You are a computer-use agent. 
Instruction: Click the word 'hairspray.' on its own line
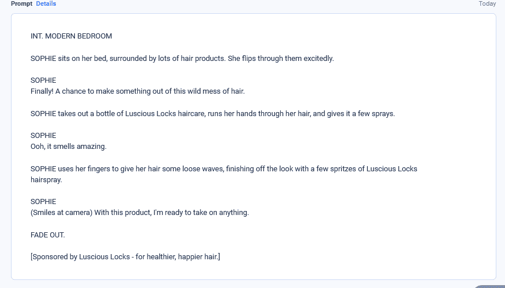[46, 180]
